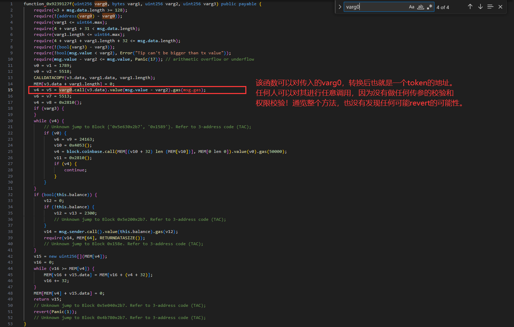This screenshot has width=514, height=327.
Task: Click 'v16 += 32;' on line 46
Action: (57, 281)
